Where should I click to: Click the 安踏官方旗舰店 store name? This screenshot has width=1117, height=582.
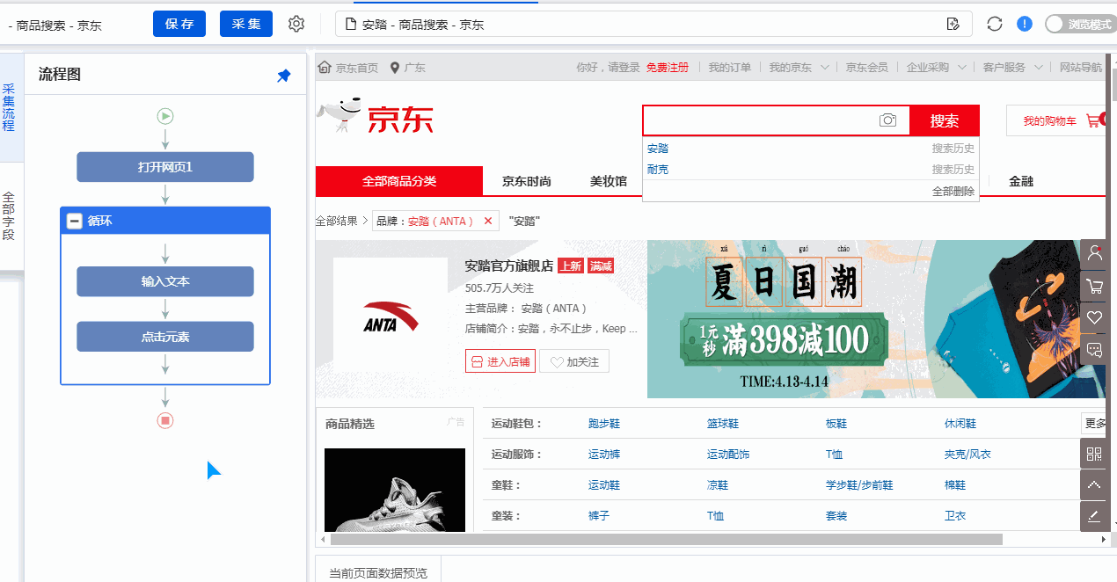click(x=509, y=266)
